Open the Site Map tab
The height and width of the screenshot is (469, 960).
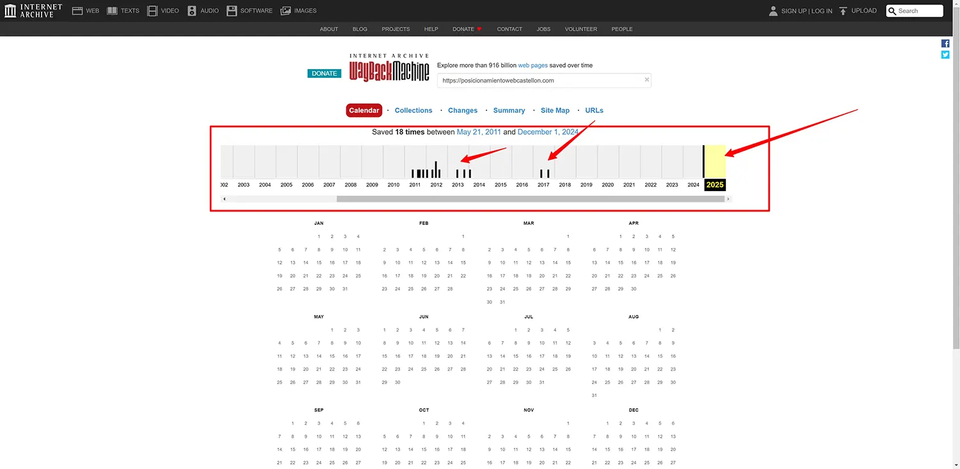554,110
